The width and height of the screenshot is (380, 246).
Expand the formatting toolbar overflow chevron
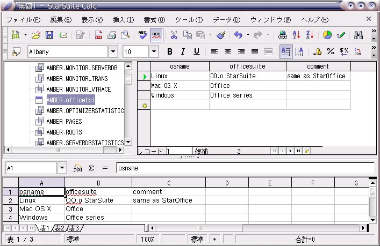[x=374, y=47]
